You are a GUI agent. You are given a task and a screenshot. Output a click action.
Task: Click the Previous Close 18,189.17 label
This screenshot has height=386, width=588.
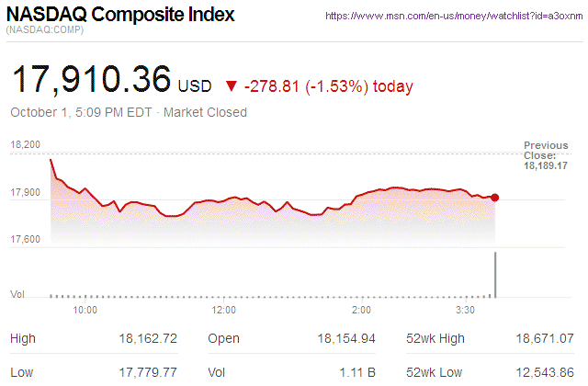[x=546, y=156]
